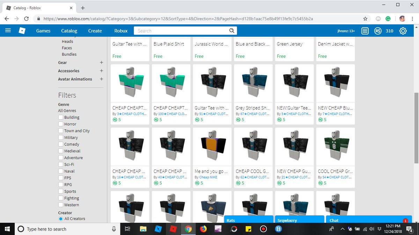Click the Roblox logo home icon
419x235 pixels.
[x=22, y=31]
